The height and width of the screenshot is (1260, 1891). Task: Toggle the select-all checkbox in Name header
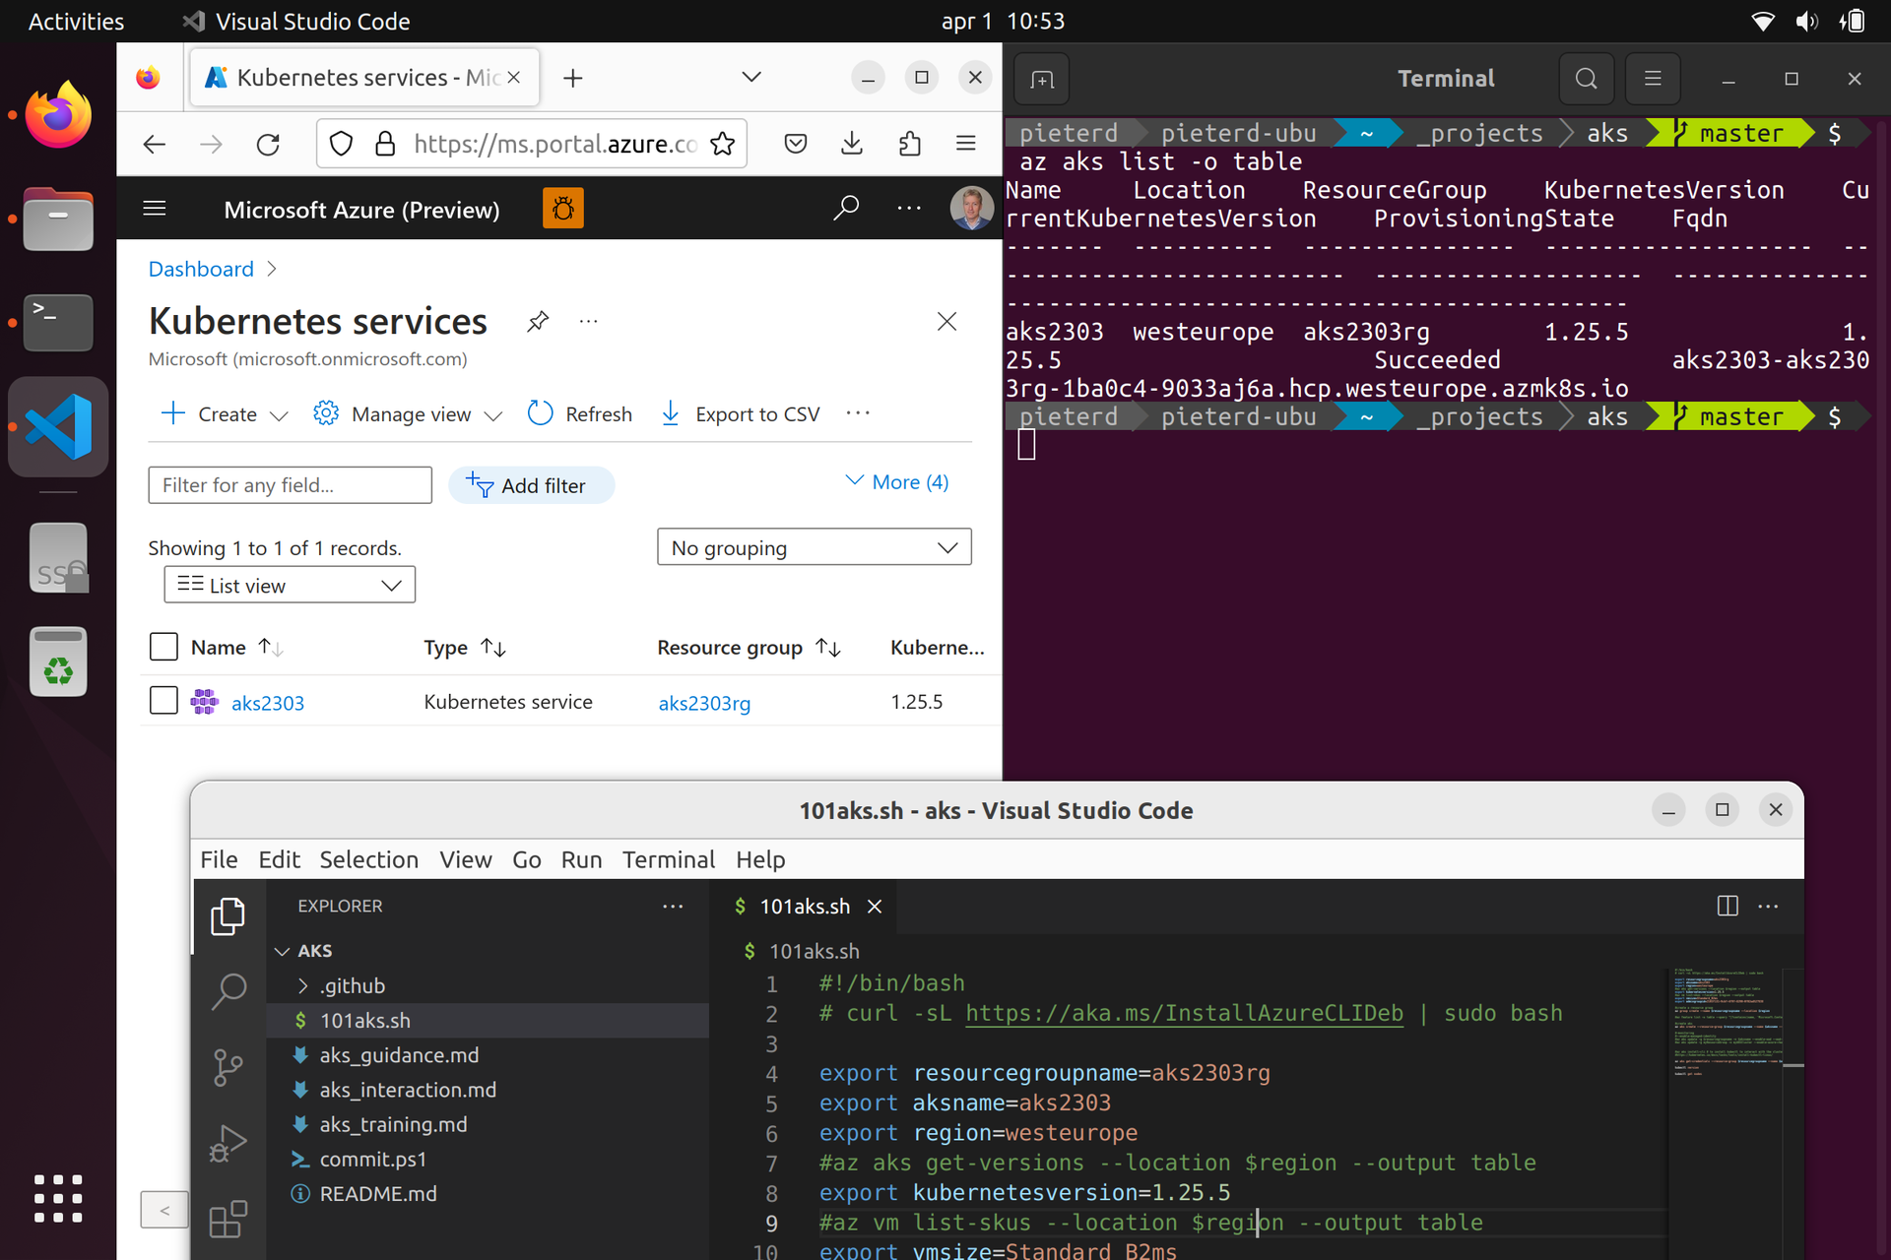point(163,647)
